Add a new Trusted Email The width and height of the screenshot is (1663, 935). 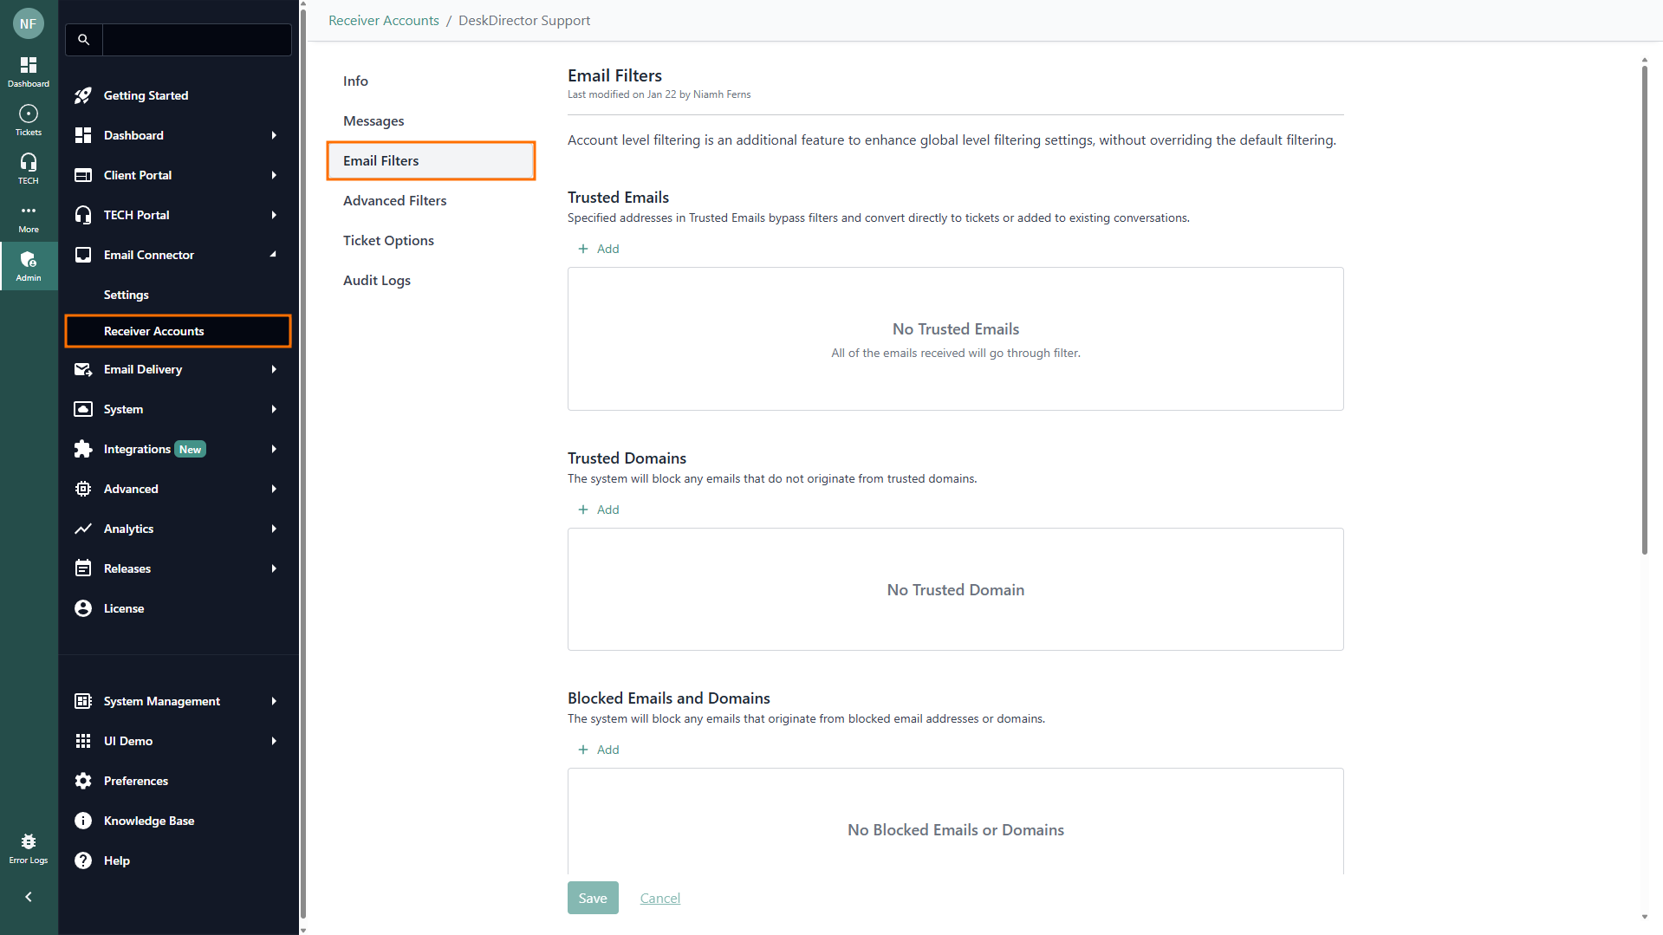point(599,249)
